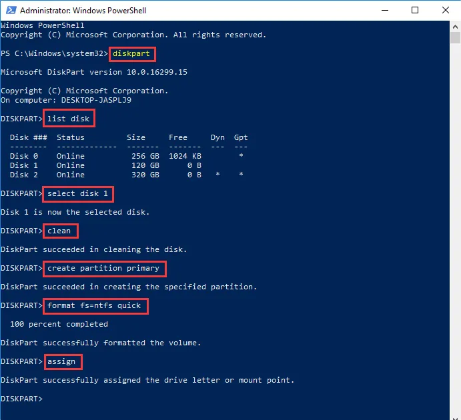Click the 'list disk' command text

(x=68, y=119)
